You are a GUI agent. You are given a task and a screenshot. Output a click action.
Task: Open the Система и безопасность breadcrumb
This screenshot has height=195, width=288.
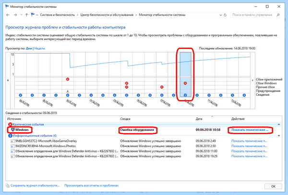pos(57,15)
